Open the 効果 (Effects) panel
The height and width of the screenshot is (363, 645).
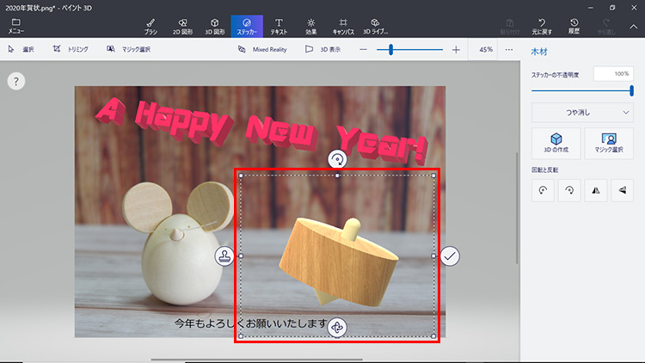(310, 25)
